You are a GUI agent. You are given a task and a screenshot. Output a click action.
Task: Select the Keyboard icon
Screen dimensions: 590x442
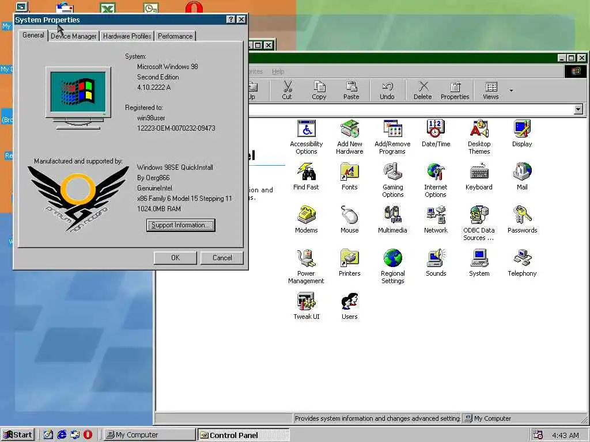coord(479,177)
